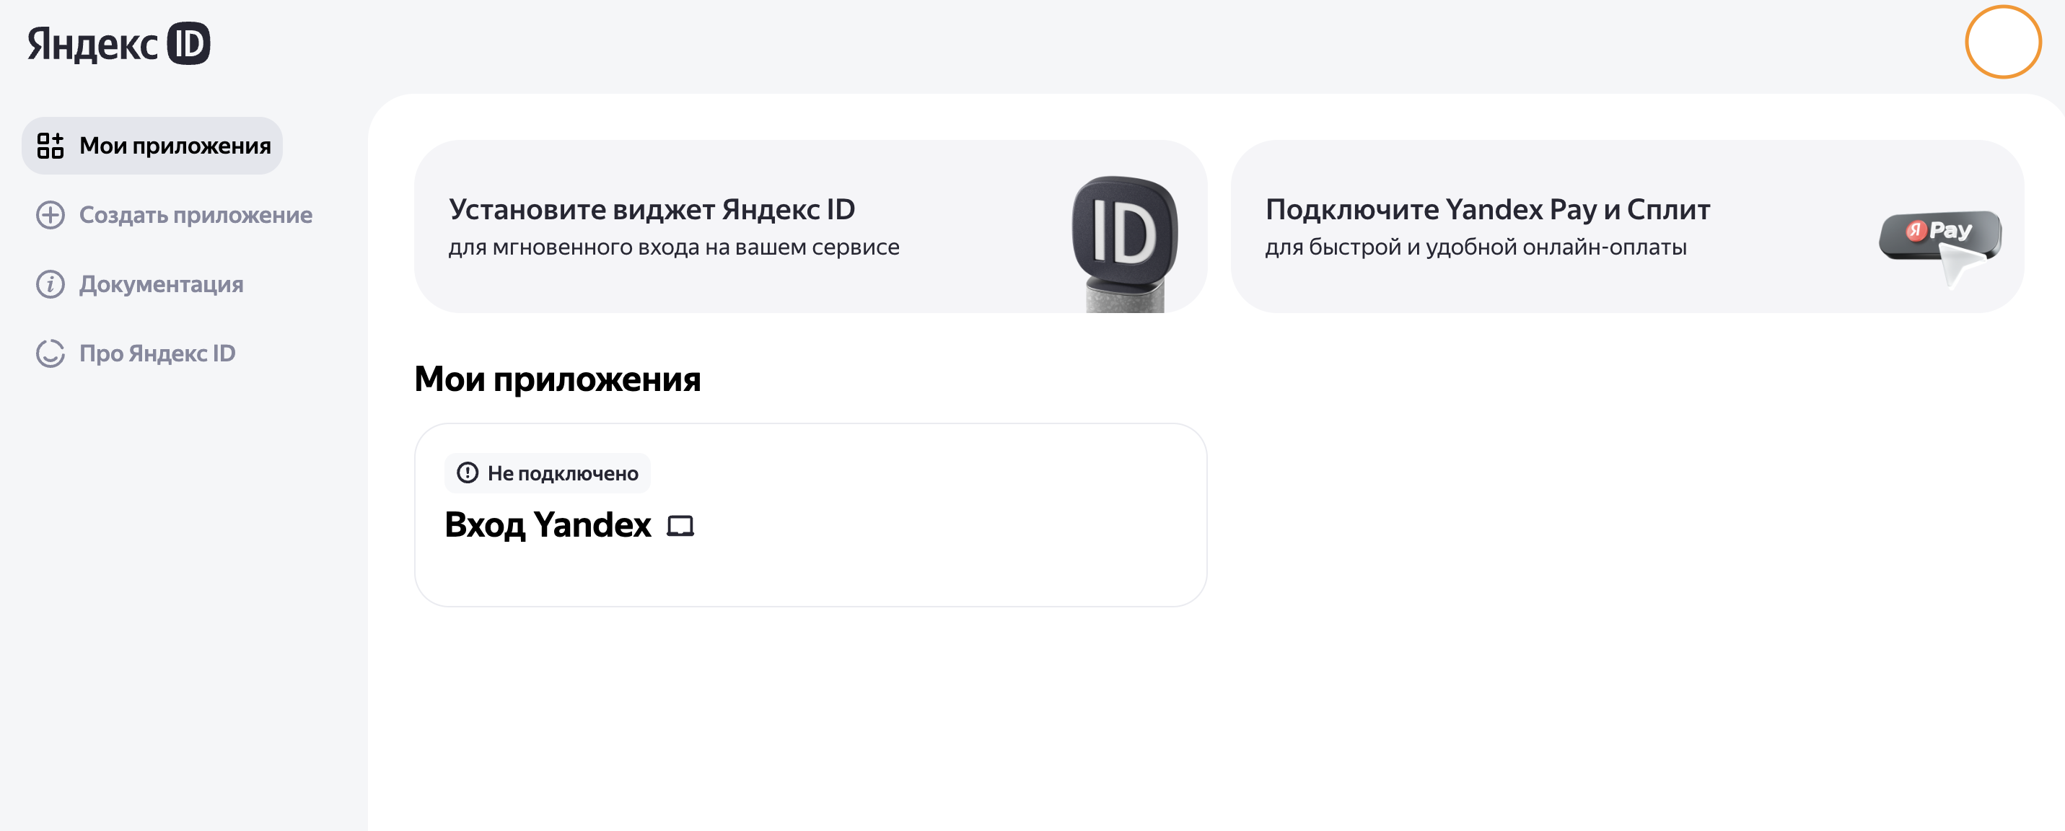Click the grid icon beside Мои приложения
The height and width of the screenshot is (831, 2065).
51,146
